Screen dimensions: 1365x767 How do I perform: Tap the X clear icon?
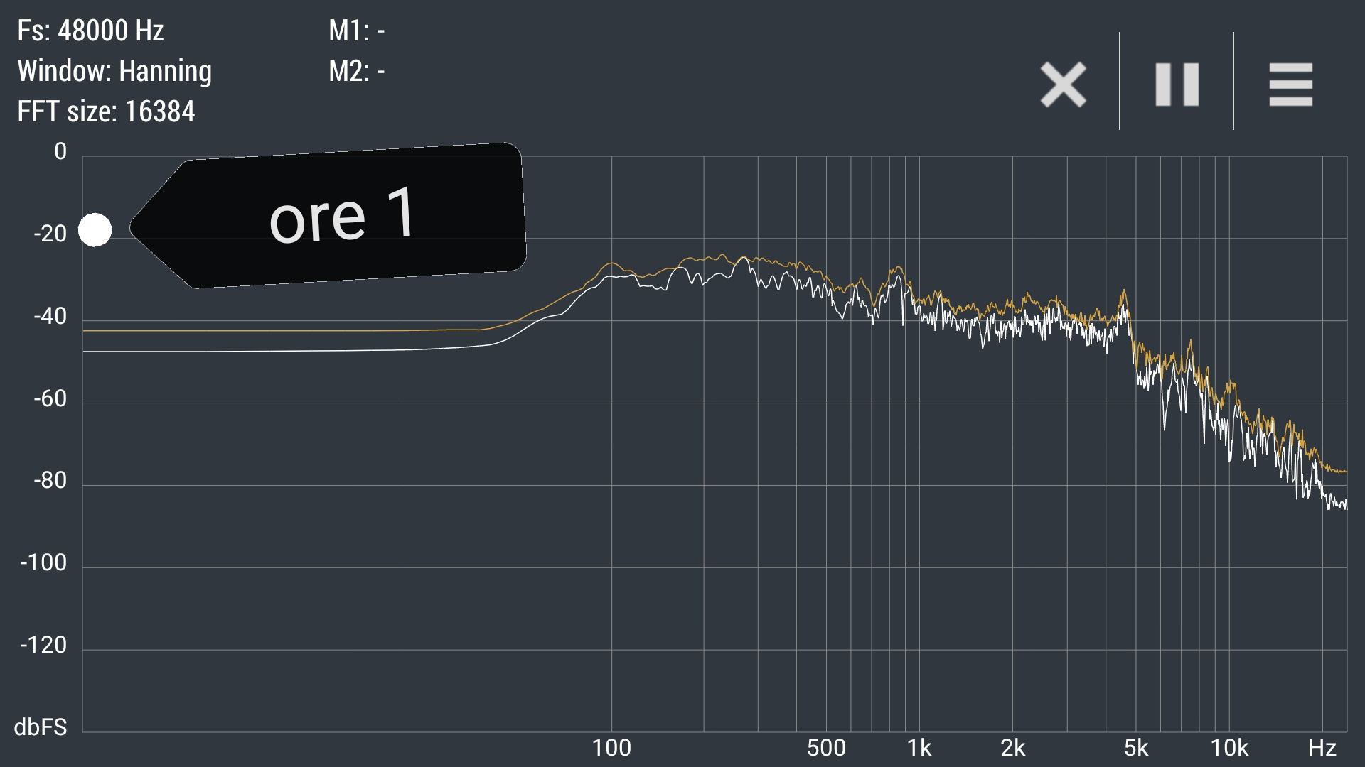(x=1063, y=85)
